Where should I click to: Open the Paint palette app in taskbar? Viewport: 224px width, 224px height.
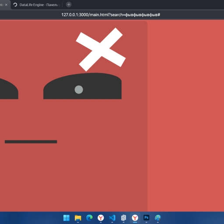(x=158, y=218)
